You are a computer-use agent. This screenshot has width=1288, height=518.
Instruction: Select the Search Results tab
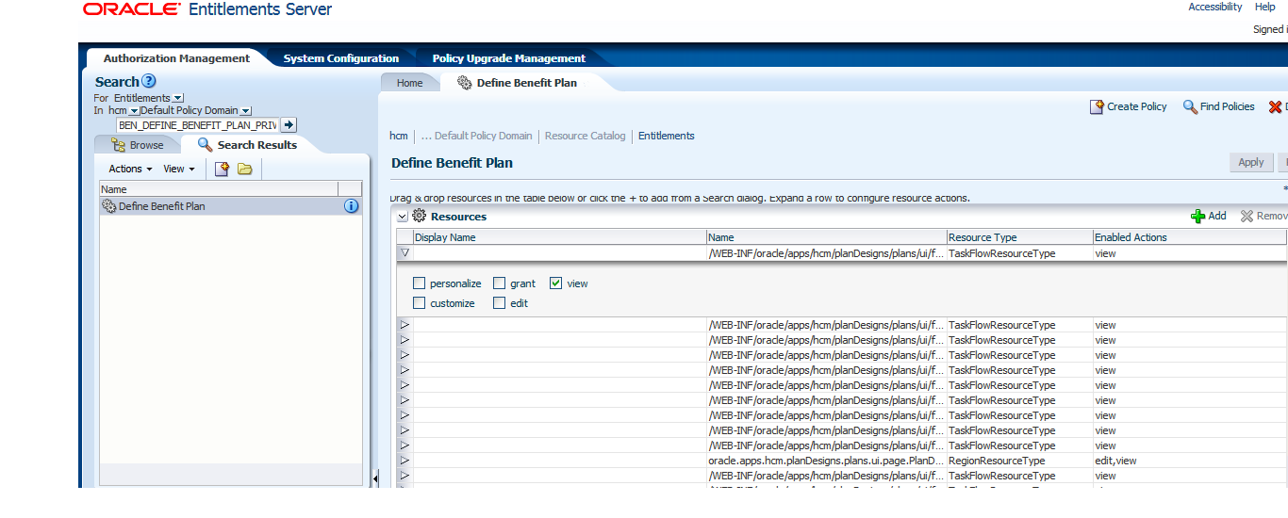(247, 145)
